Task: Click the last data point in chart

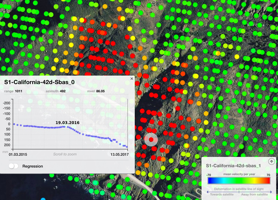Action: tap(127, 146)
